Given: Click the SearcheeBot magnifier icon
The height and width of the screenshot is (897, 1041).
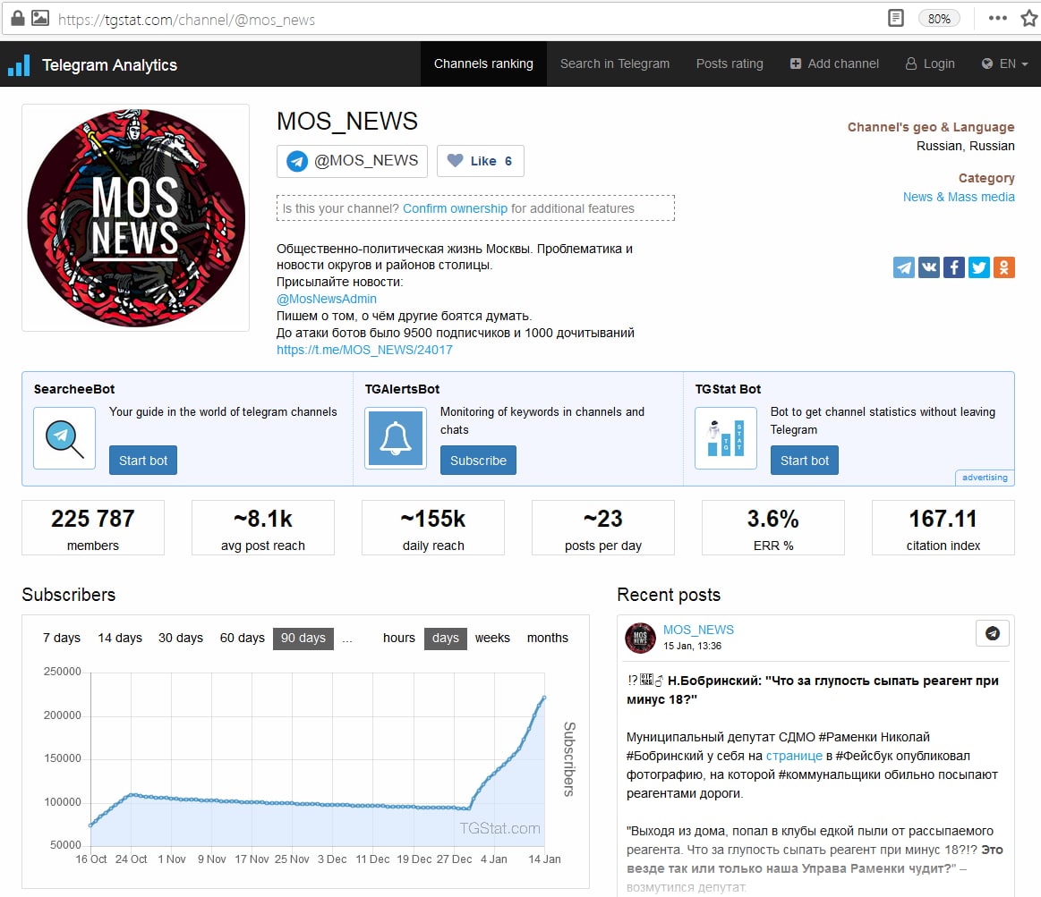Looking at the screenshot, I should click(x=64, y=438).
